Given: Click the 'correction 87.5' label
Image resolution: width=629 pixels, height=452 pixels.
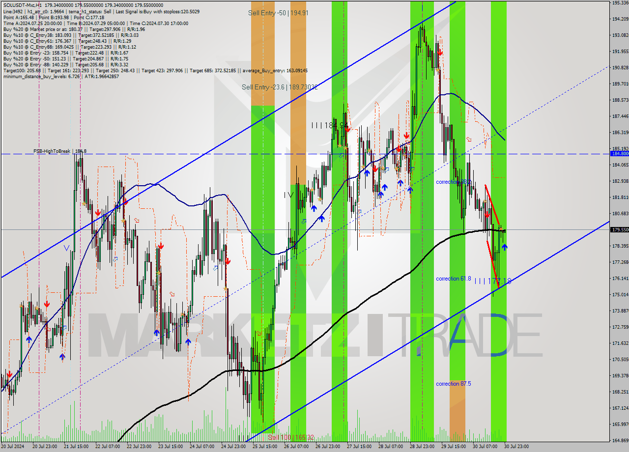Looking at the screenshot, I should (x=453, y=384).
